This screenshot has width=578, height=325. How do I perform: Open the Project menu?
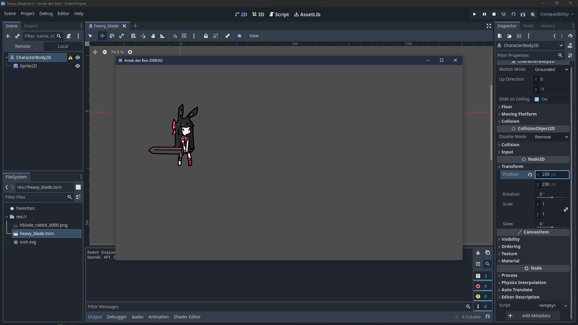tap(27, 14)
